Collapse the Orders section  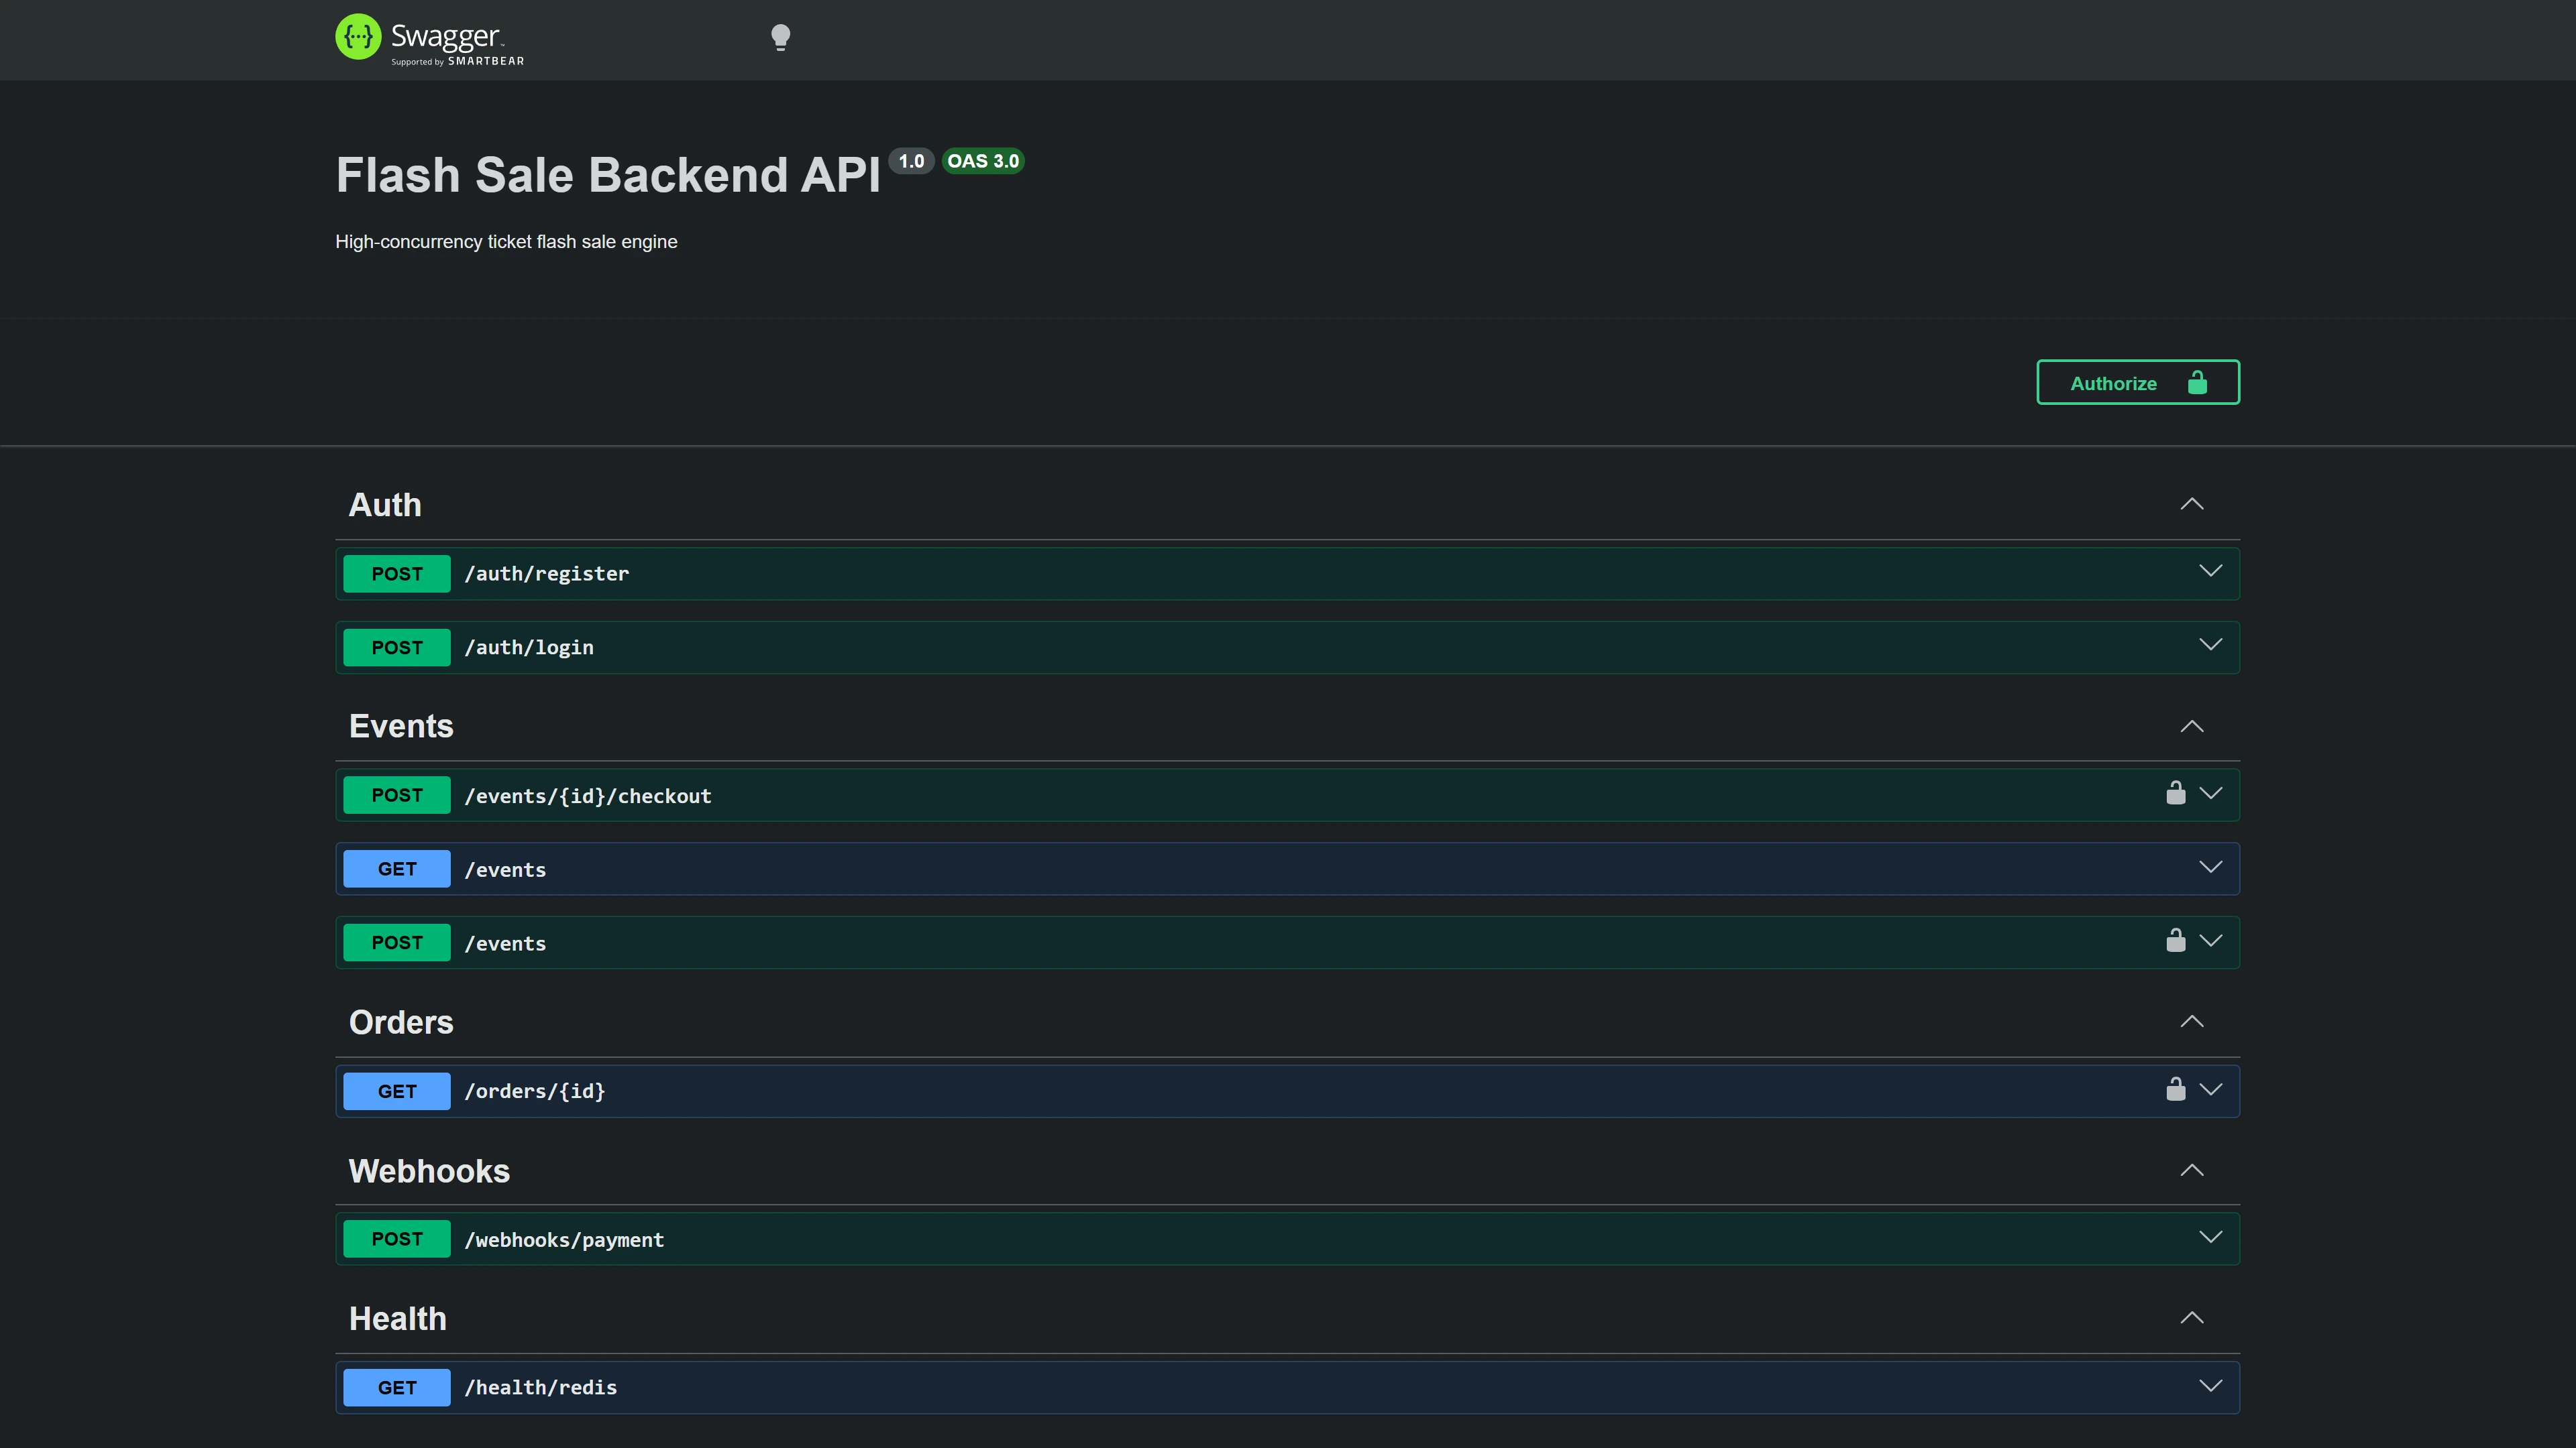point(2192,1022)
